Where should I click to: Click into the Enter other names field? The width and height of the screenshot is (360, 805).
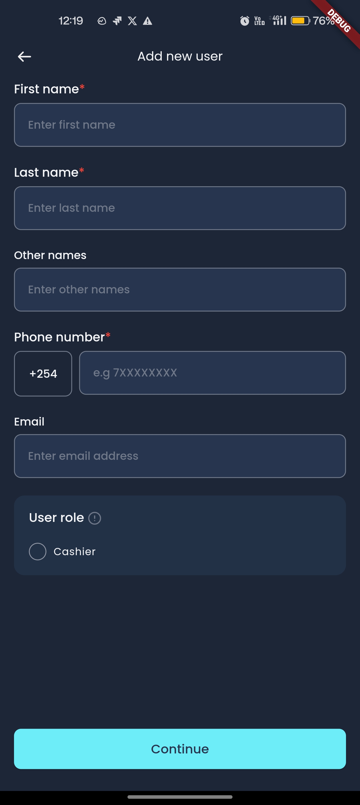coord(180,290)
